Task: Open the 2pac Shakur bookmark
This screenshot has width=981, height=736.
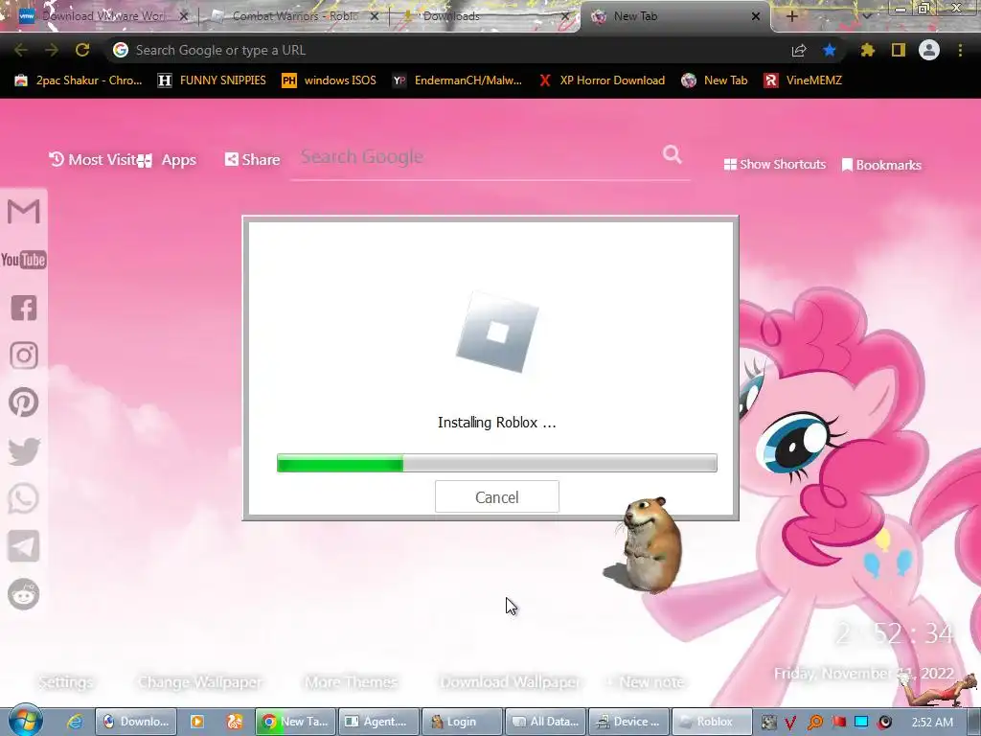Action: pyautogui.click(x=79, y=80)
